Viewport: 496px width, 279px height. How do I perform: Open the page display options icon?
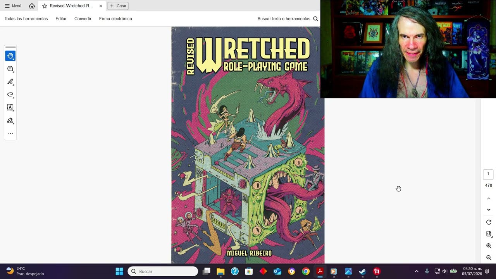click(489, 234)
